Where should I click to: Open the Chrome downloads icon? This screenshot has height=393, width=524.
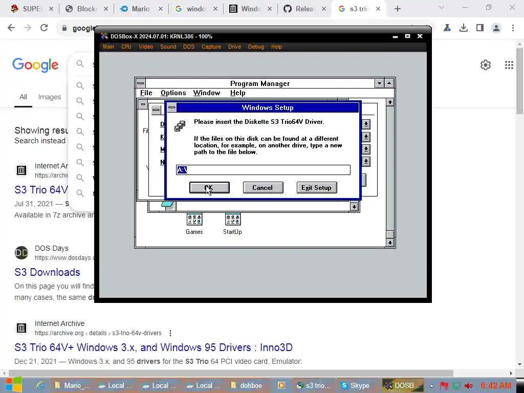tap(464, 28)
